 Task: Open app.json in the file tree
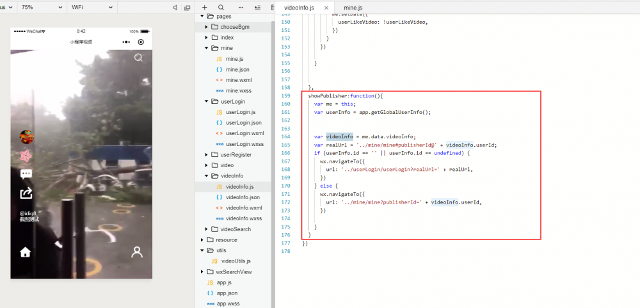click(227, 293)
